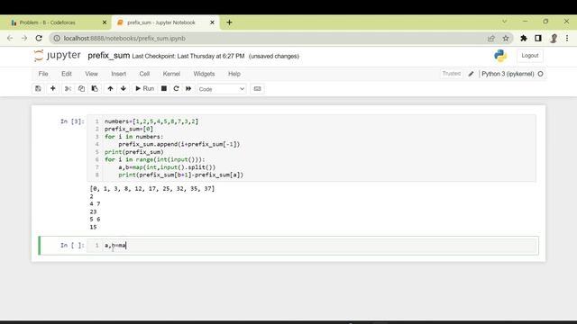Click the active cell containing a,b=ma
The height and width of the screenshot is (324, 577).
(x=311, y=246)
